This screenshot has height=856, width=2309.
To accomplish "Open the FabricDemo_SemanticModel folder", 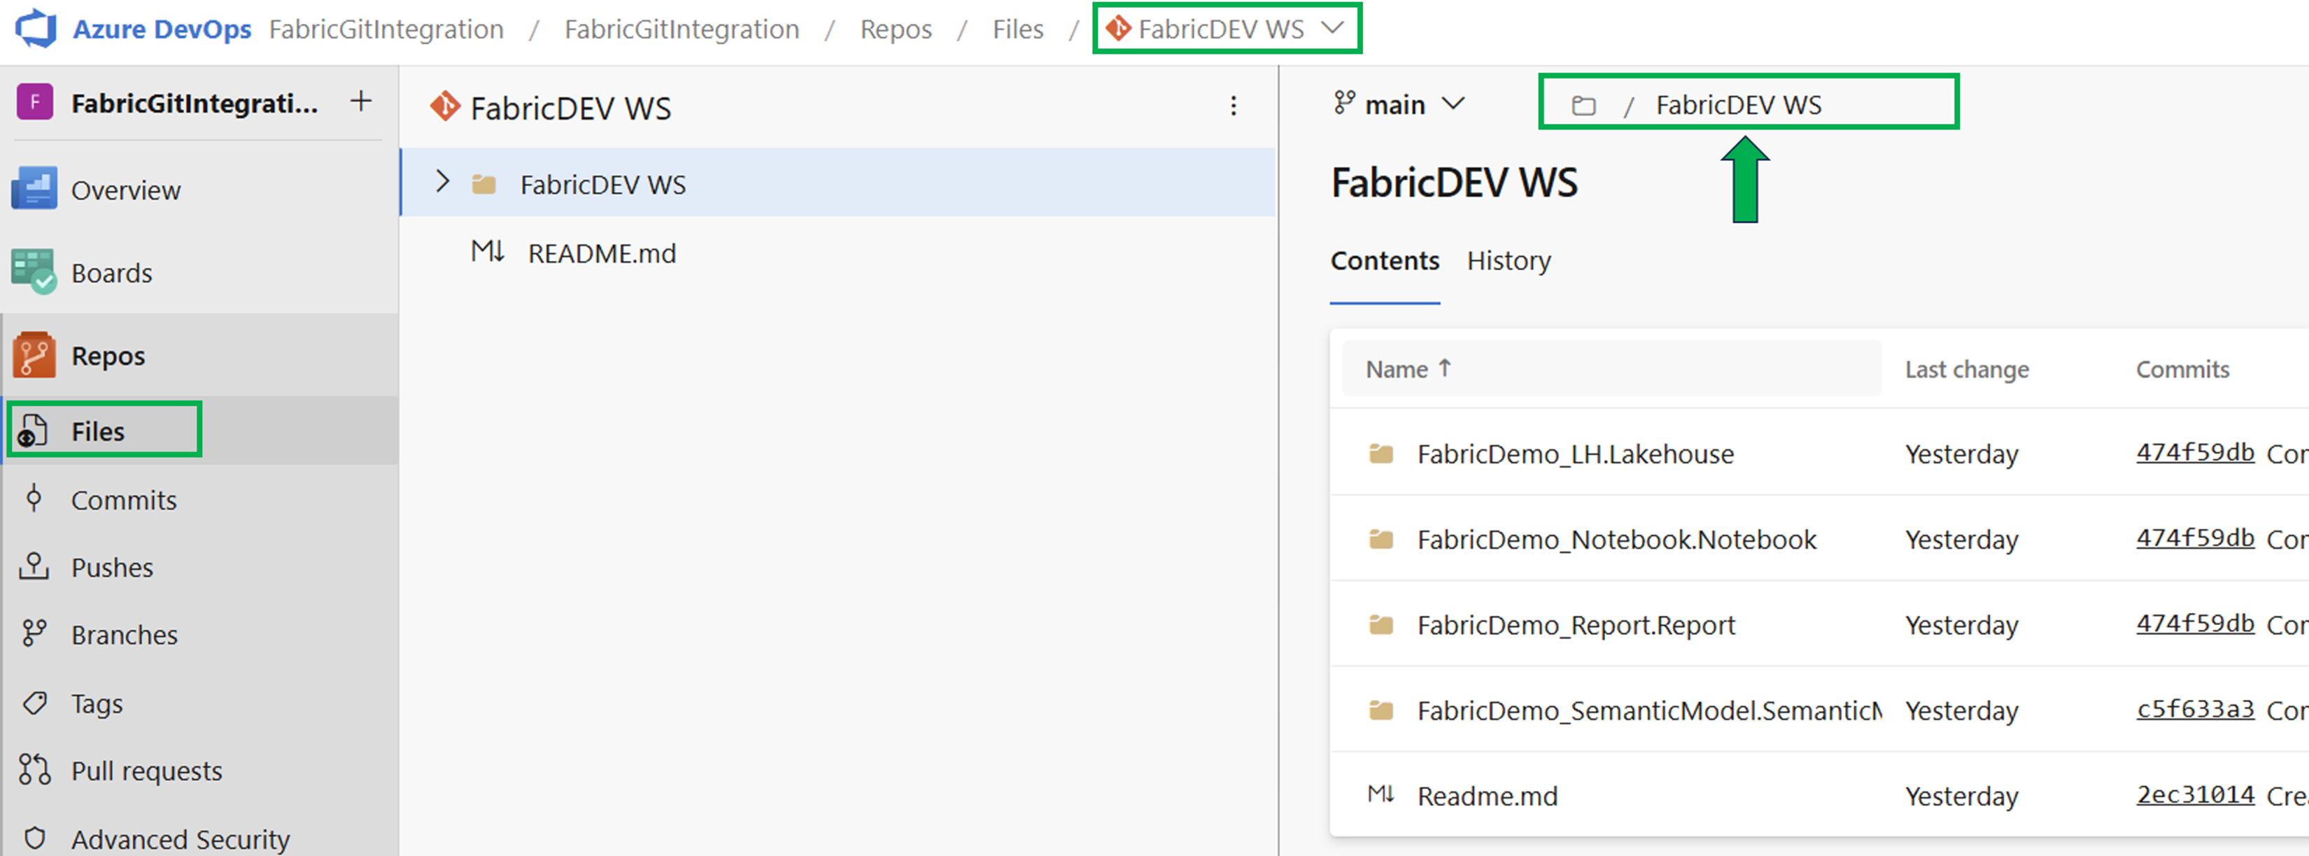I will click(x=1649, y=711).
